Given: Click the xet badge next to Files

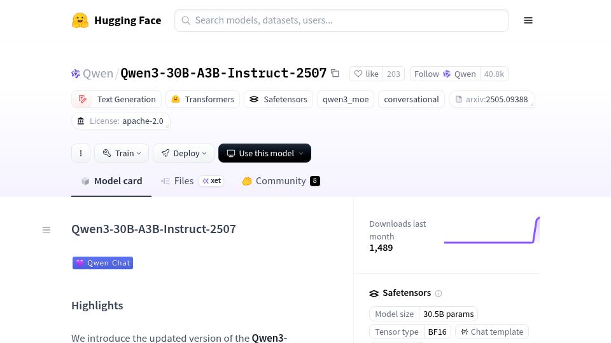Looking at the screenshot, I should [211, 181].
